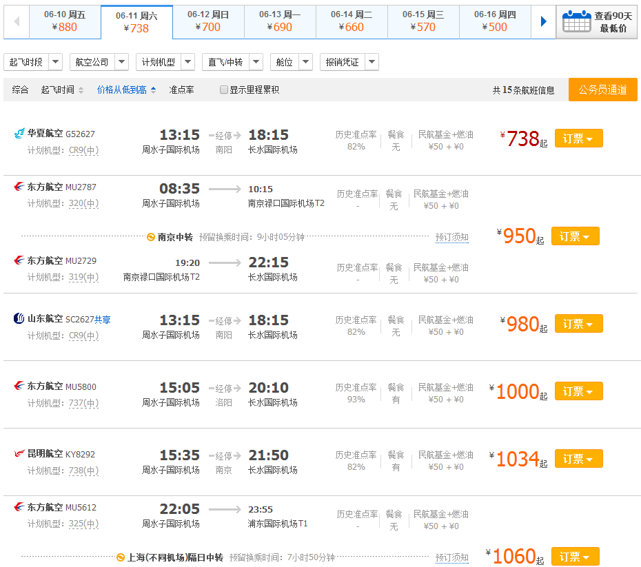The height and width of the screenshot is (567, 641).
Task: Select the 06-11 周六 date tab
Action: 136,22
